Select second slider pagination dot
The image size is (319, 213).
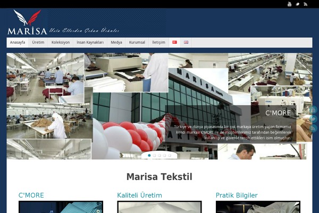(154, 155)
